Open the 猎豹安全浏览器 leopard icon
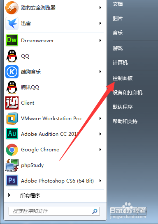 click(x=12, y=8)
